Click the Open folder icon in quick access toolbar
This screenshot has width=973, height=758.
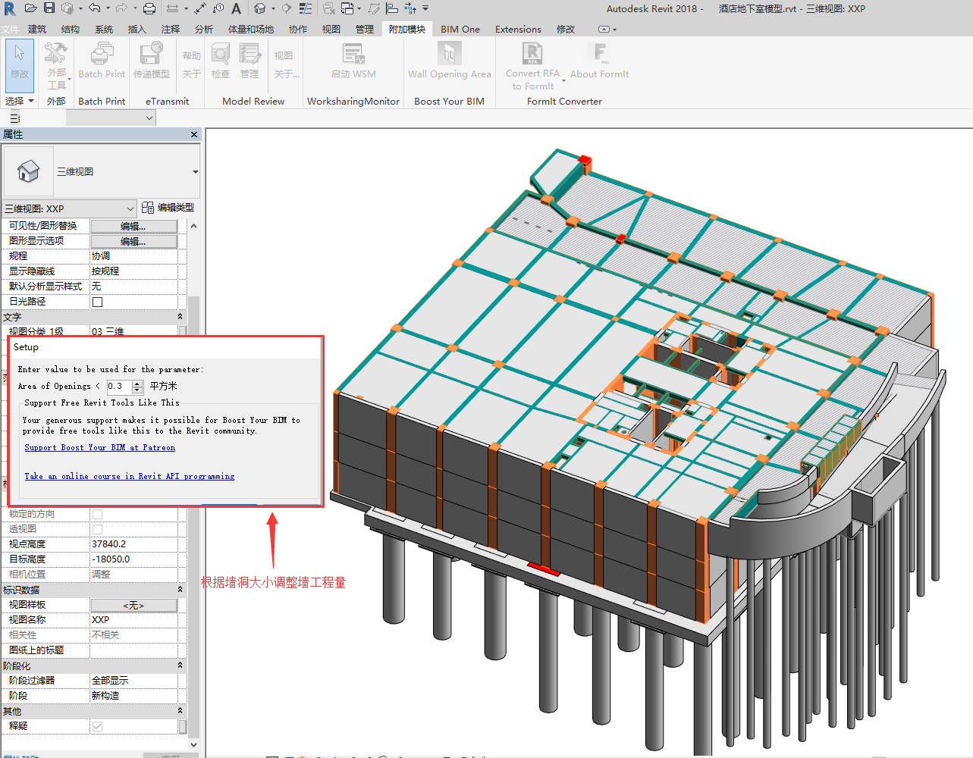[x=30, y=8]
